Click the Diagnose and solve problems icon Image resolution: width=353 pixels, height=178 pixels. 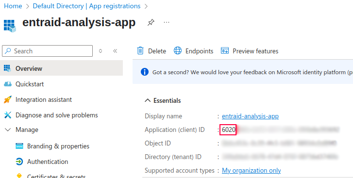[x=8, y=115]
